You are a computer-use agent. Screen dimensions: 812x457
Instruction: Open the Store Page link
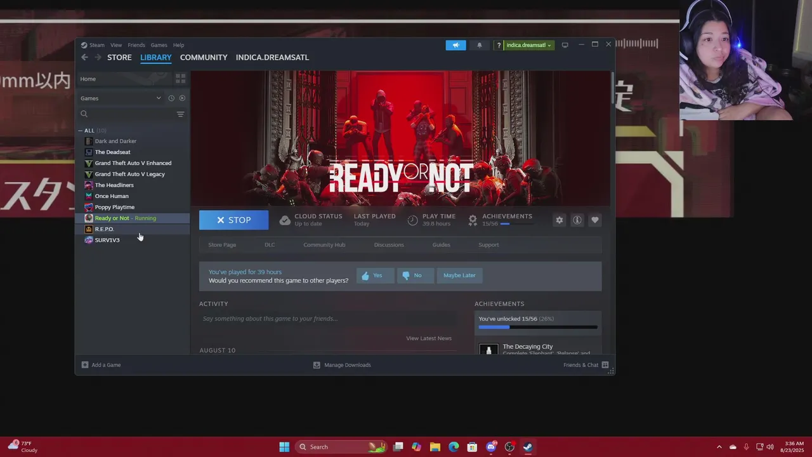222,245
